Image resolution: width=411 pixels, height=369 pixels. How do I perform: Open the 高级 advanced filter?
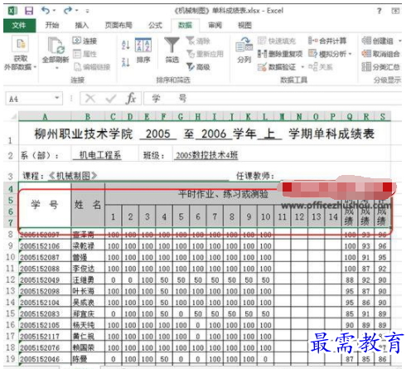point(198,67)
